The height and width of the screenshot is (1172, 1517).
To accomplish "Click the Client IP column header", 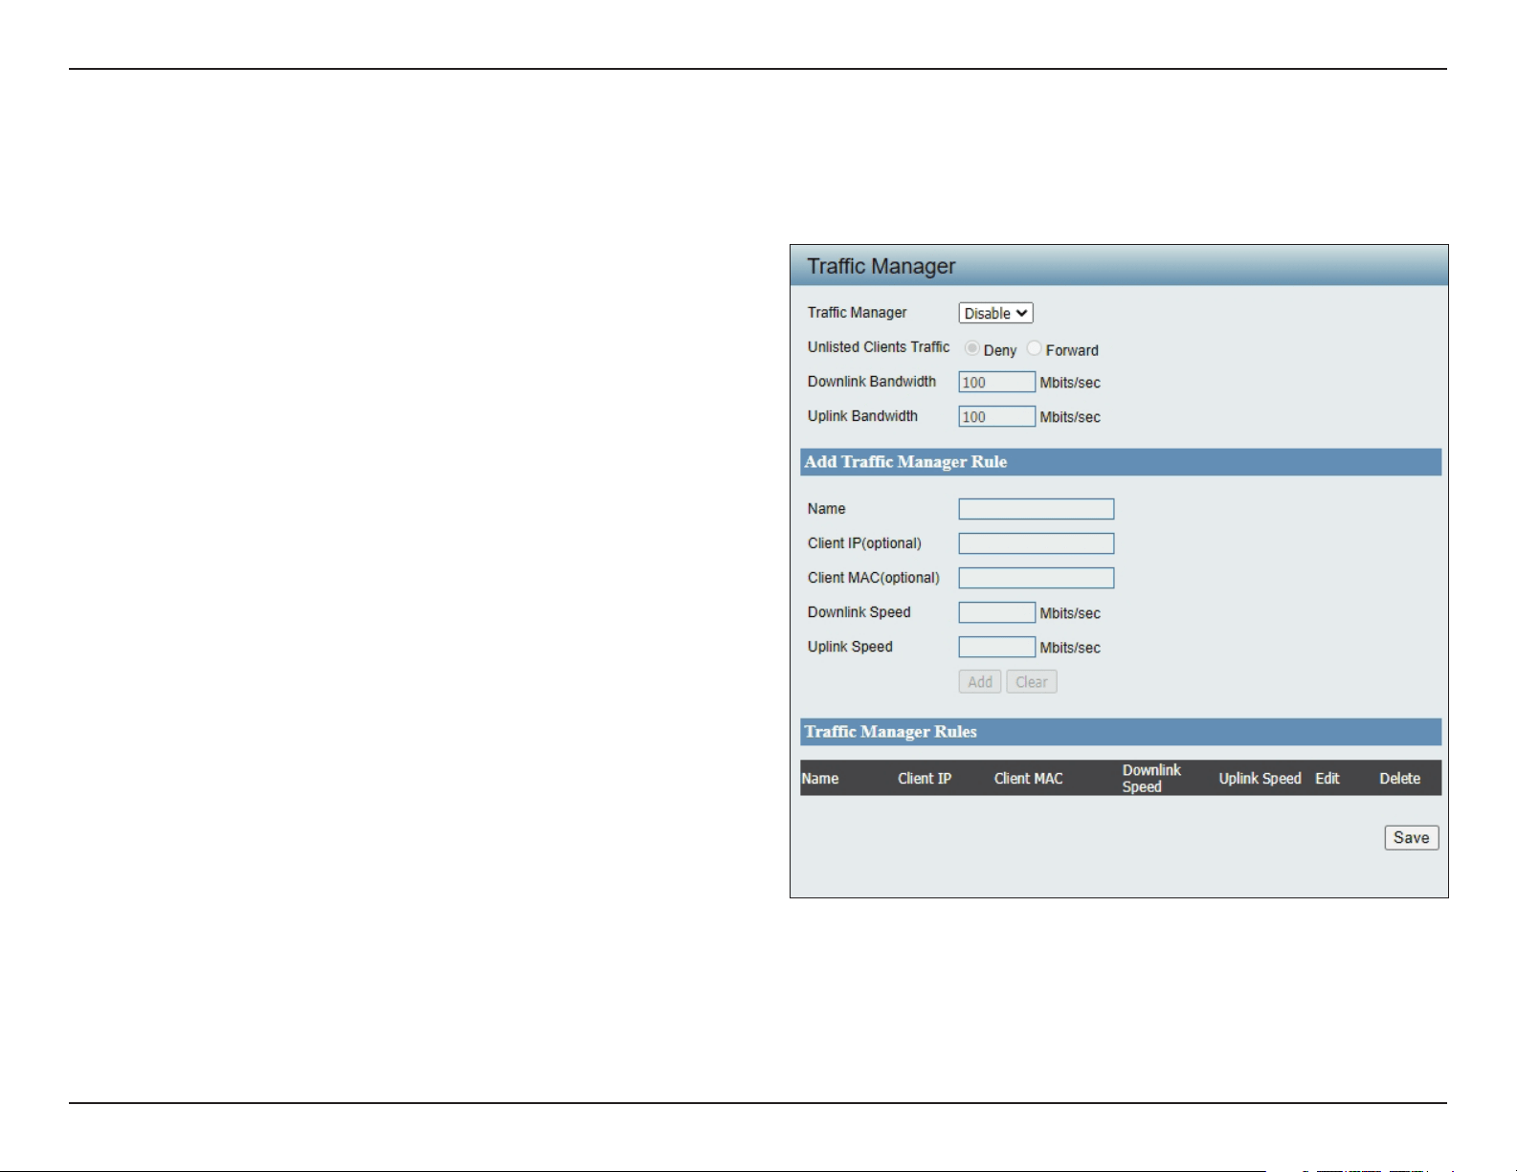I will (x=925, y=779).
